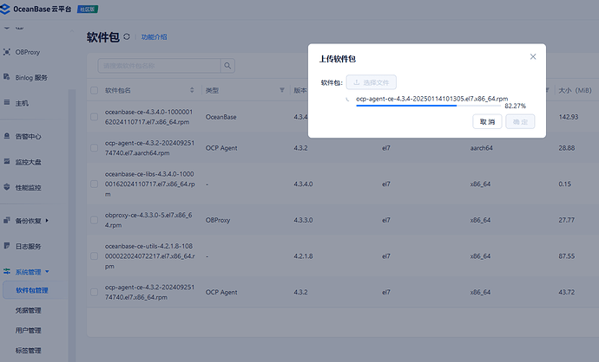Image resolution: width=599 pixels, height=362 pixels.
Task: Open 标签管理 submenu item
Action: coord(29,350)
